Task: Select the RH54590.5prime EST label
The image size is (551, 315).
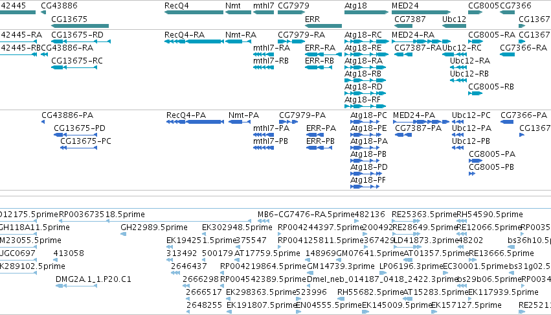Action: [490, 215]
